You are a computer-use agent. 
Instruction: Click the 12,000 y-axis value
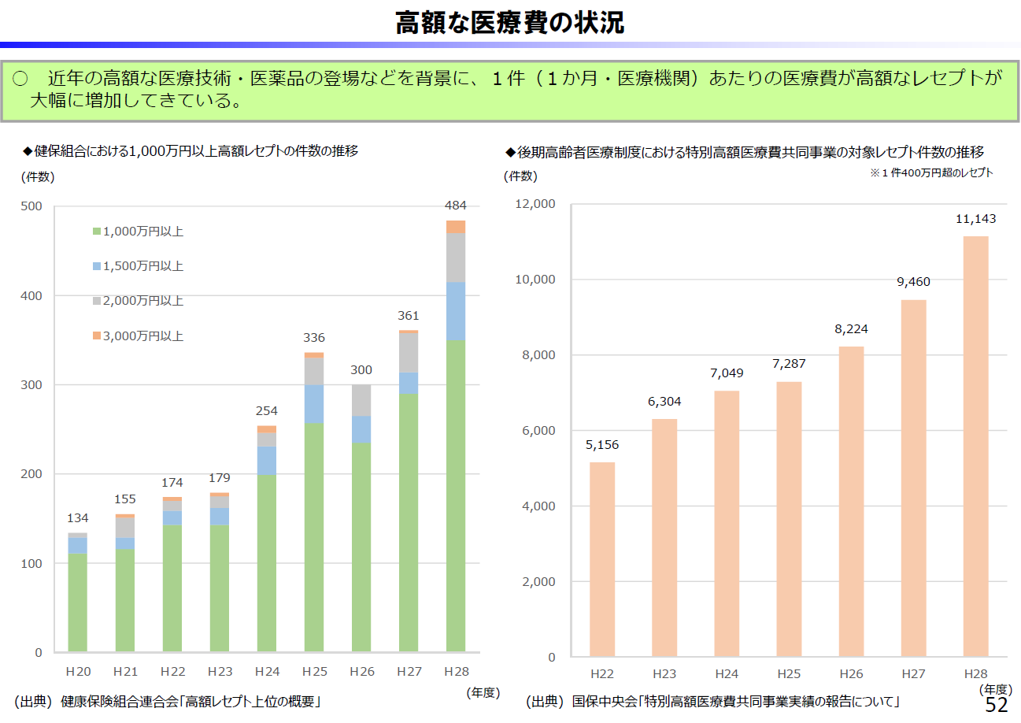pos(535,204)
